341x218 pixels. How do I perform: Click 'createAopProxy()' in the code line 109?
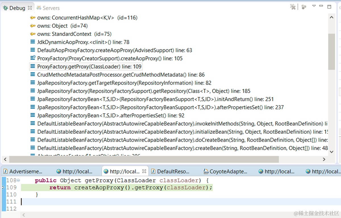pos(103,187)
